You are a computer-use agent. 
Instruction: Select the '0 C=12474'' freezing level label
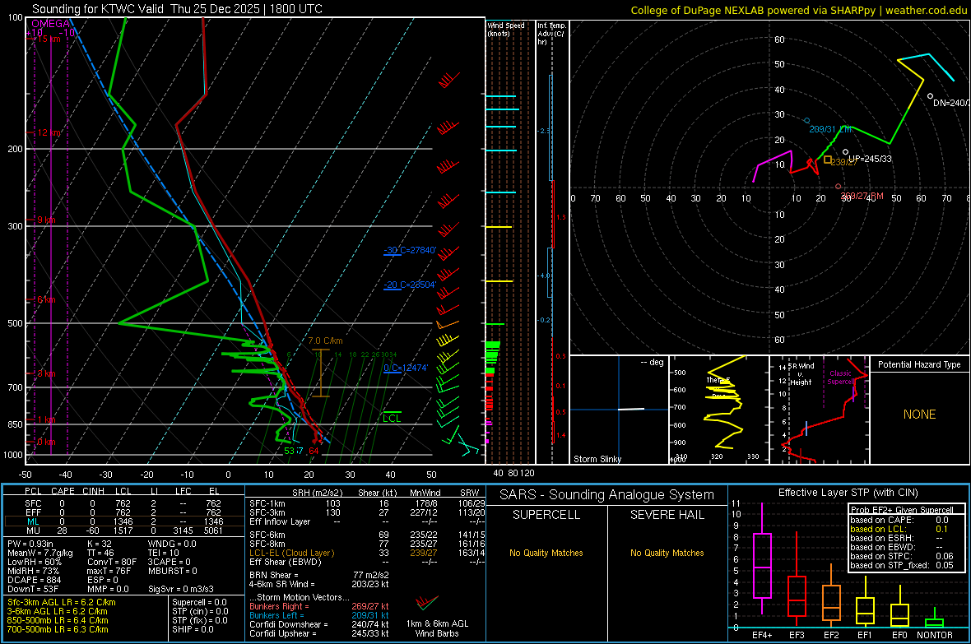point(406,368)
